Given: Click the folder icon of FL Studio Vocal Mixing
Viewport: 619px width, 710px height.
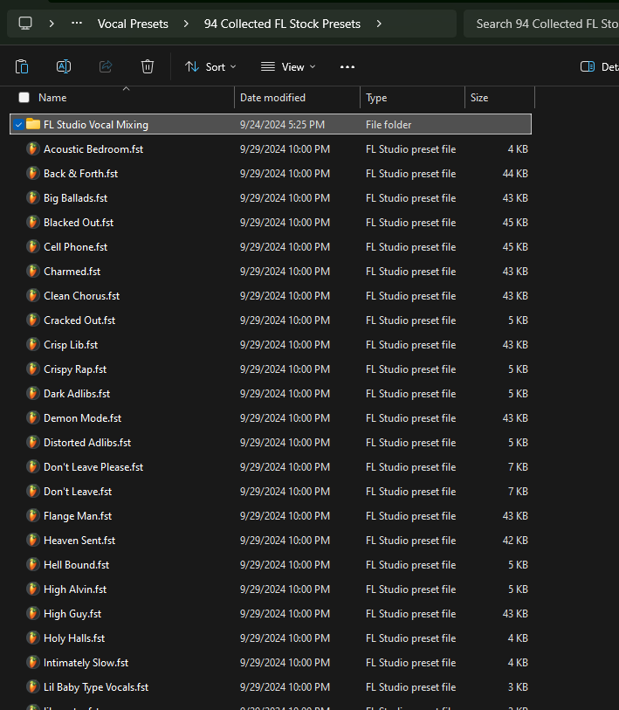Looking at the screenshot, I should click(33, 125).
